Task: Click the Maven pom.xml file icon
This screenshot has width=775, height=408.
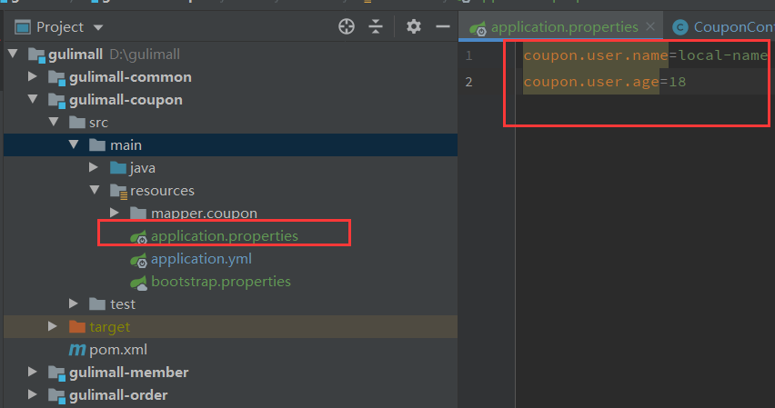Action: (76, 350)
